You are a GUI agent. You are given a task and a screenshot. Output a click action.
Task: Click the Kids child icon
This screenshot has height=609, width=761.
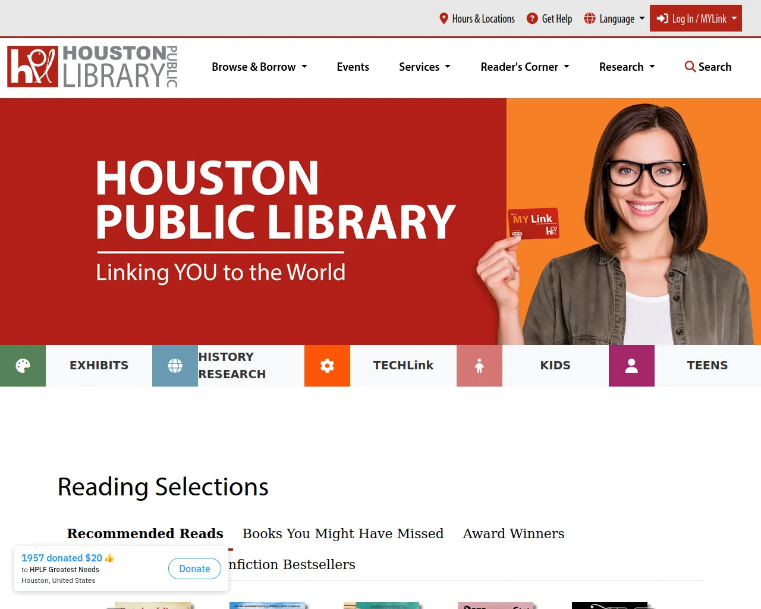pyautogui.click(x=479, y=366)
